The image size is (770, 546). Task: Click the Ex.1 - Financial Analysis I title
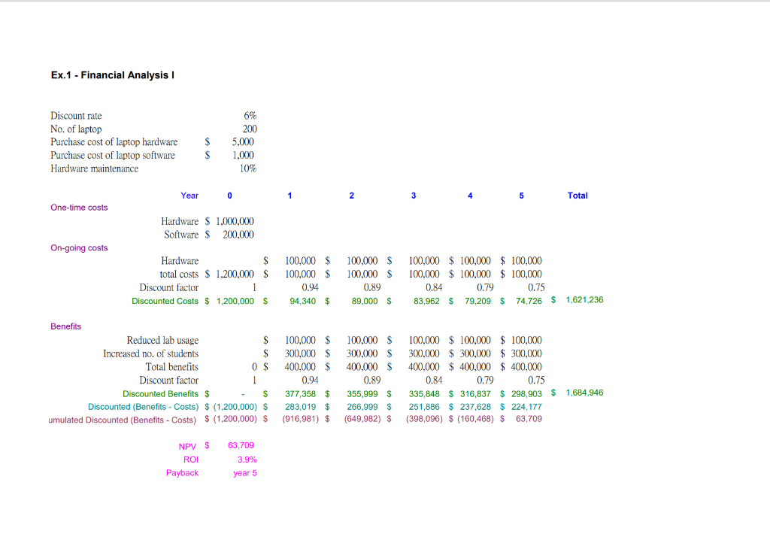click(112, 74)
